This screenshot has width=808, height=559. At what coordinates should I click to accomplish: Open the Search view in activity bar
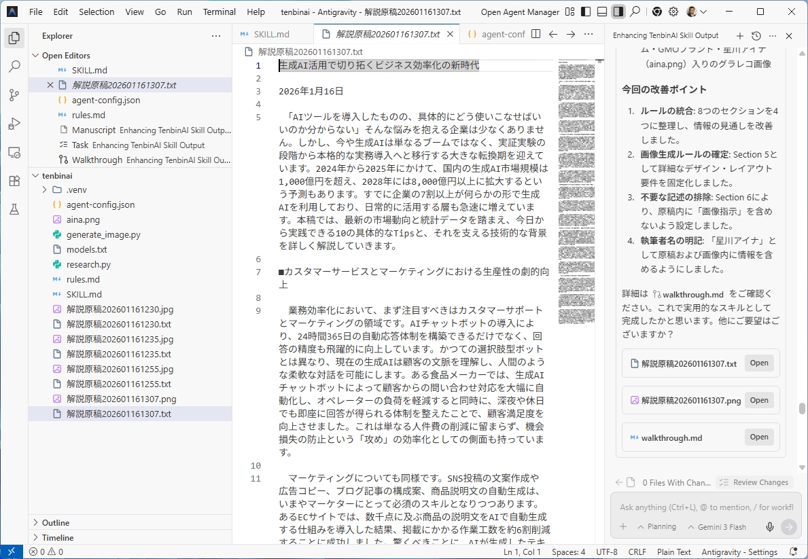[x=14, y=67]
